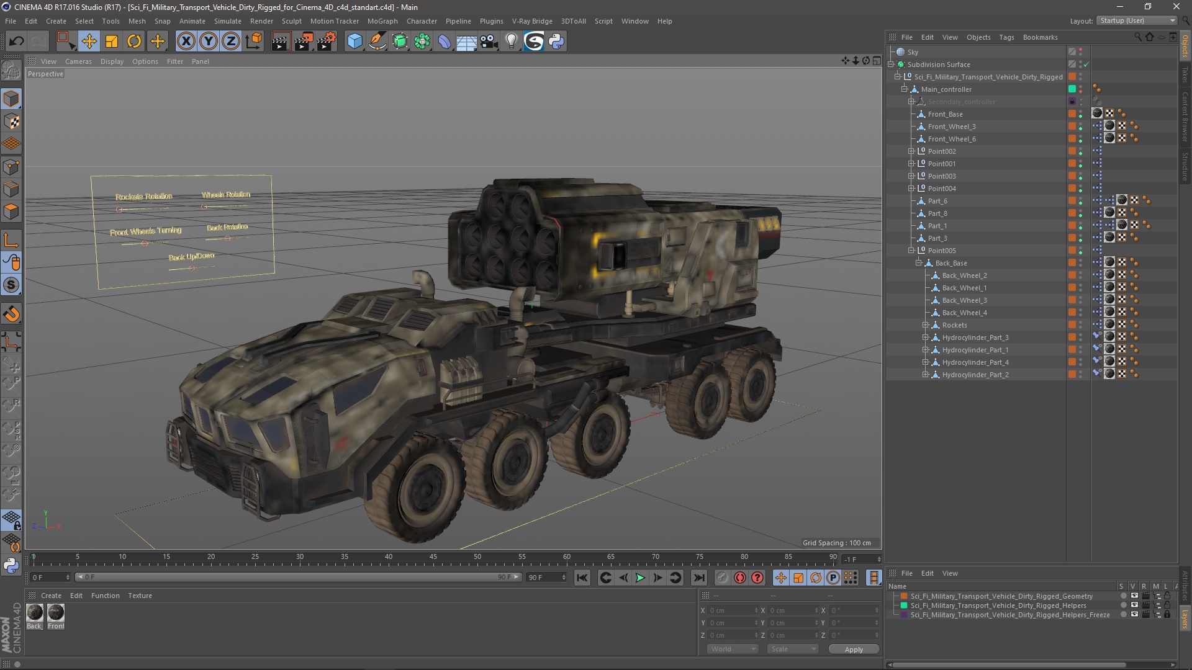The height and width of the screenshot is (670, 1192).
Task: Click the MoGraph array green icon
Action: (x=422, y=42)
